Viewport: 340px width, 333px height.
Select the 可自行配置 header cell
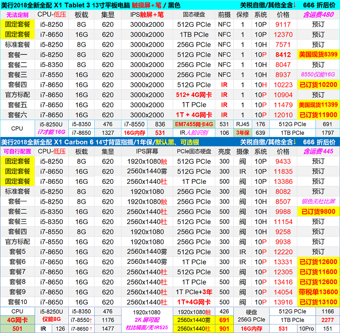18,151
